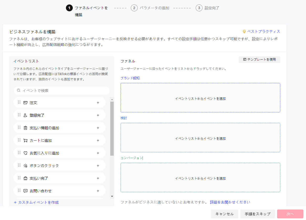Click 手順をスキップ button
The width and height of the screenshot is (306, 220).
pos(257,214)
